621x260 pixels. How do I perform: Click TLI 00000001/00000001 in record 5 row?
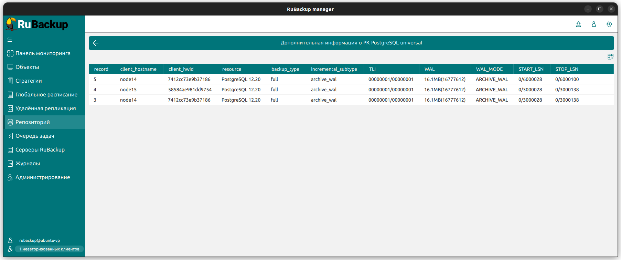[391, 79]
